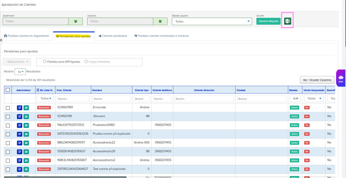Click Ver / Ocultar Columna button
The width and height of the screenshot is (346, 178).
pyautogui.click(x=317, y=80)
